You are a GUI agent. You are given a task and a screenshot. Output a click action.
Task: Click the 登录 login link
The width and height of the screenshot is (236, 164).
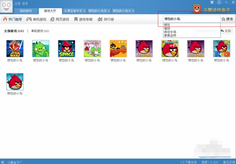click(25, 3)
